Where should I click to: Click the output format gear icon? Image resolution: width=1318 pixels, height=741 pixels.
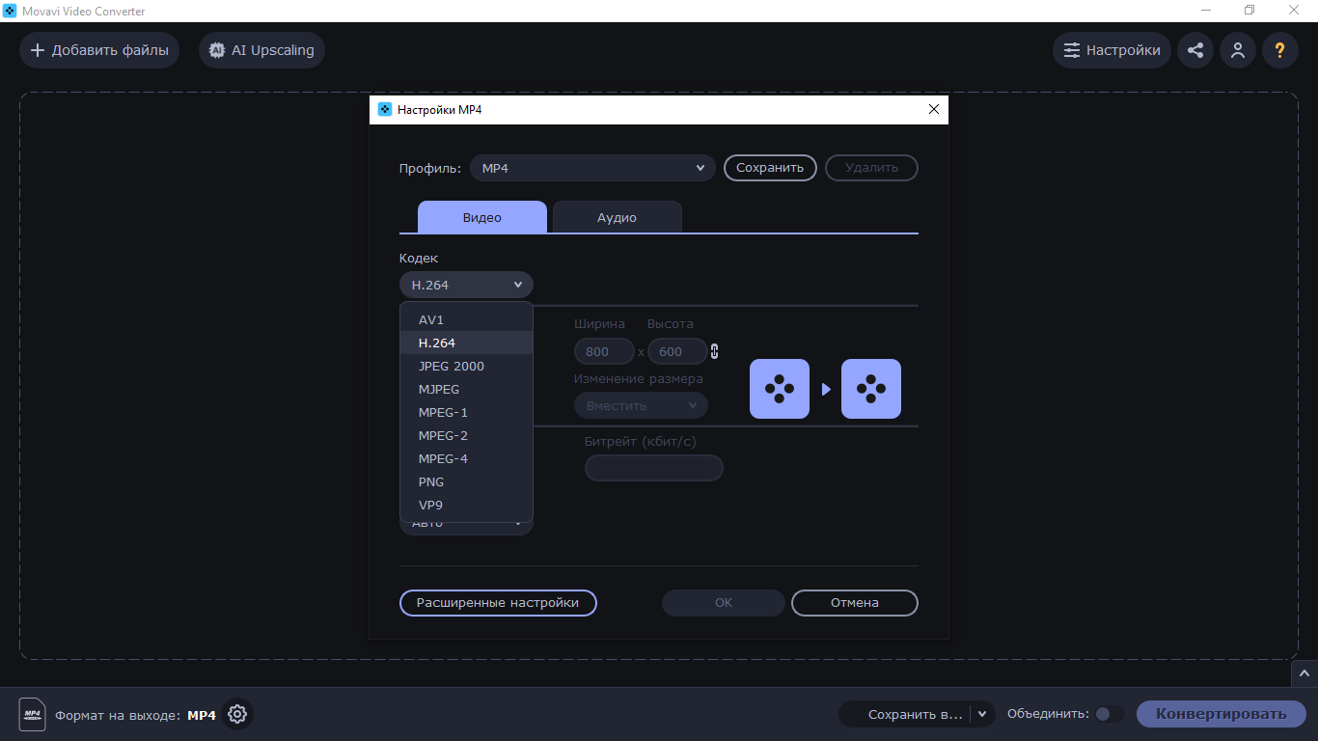237,715
